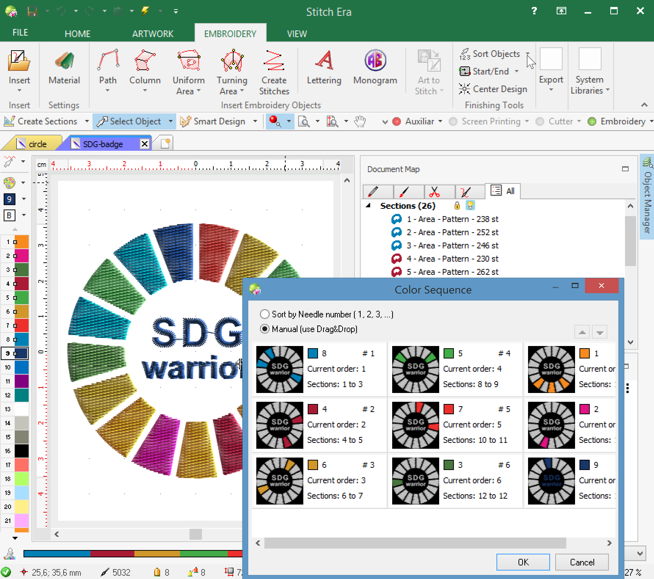This screenshot has height=579, width=654.
Task: Select Manual drag and drop option
Action: (264, 329)
